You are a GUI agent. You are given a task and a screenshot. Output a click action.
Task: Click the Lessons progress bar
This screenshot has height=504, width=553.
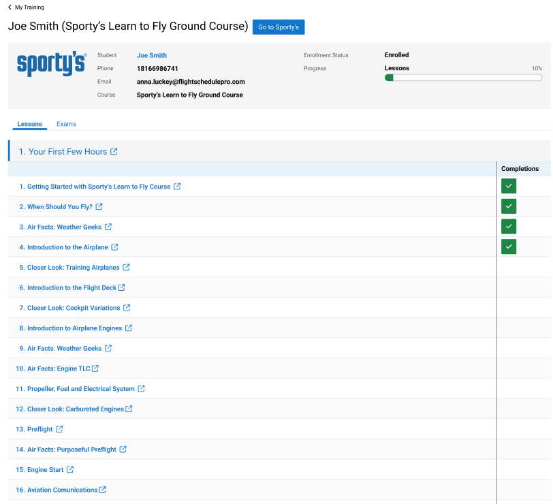463,78
